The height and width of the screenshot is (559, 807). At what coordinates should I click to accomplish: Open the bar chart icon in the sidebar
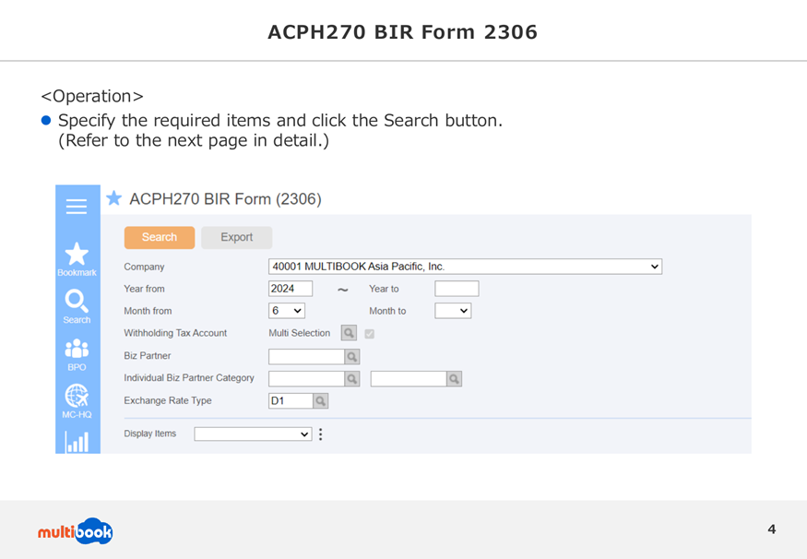[x=77, y=442]
